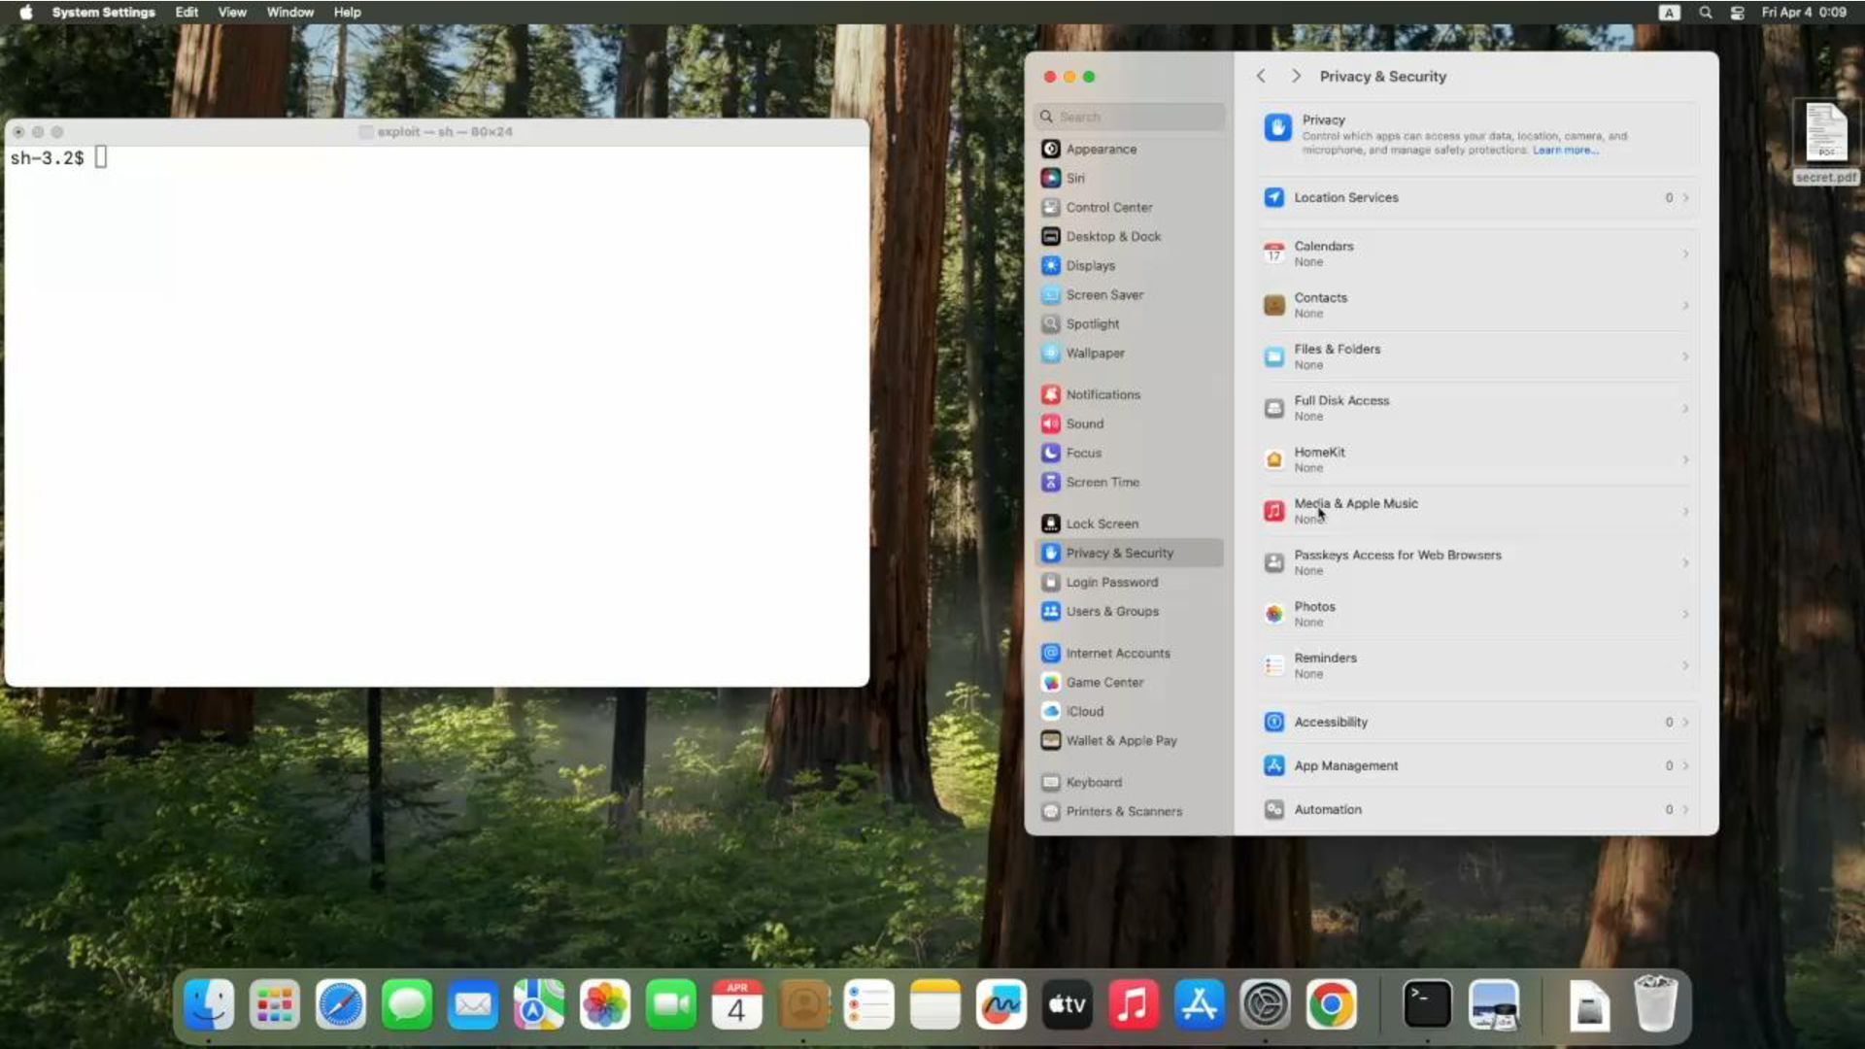Open Accessibility privacy row
1865x1049 pixels.
point(1476,722)
